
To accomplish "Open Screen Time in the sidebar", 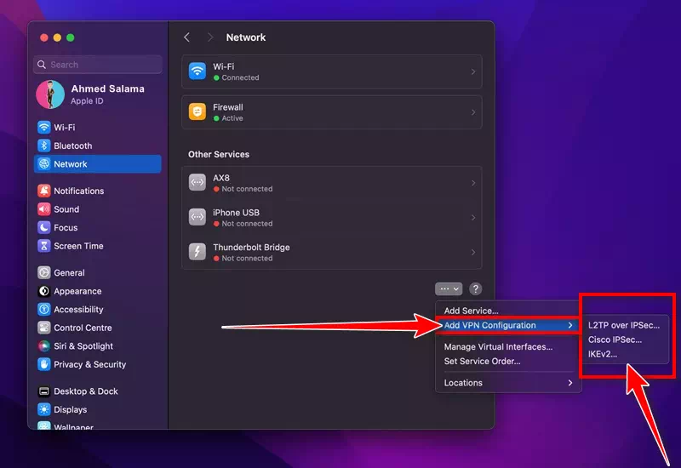I will 97,246.
